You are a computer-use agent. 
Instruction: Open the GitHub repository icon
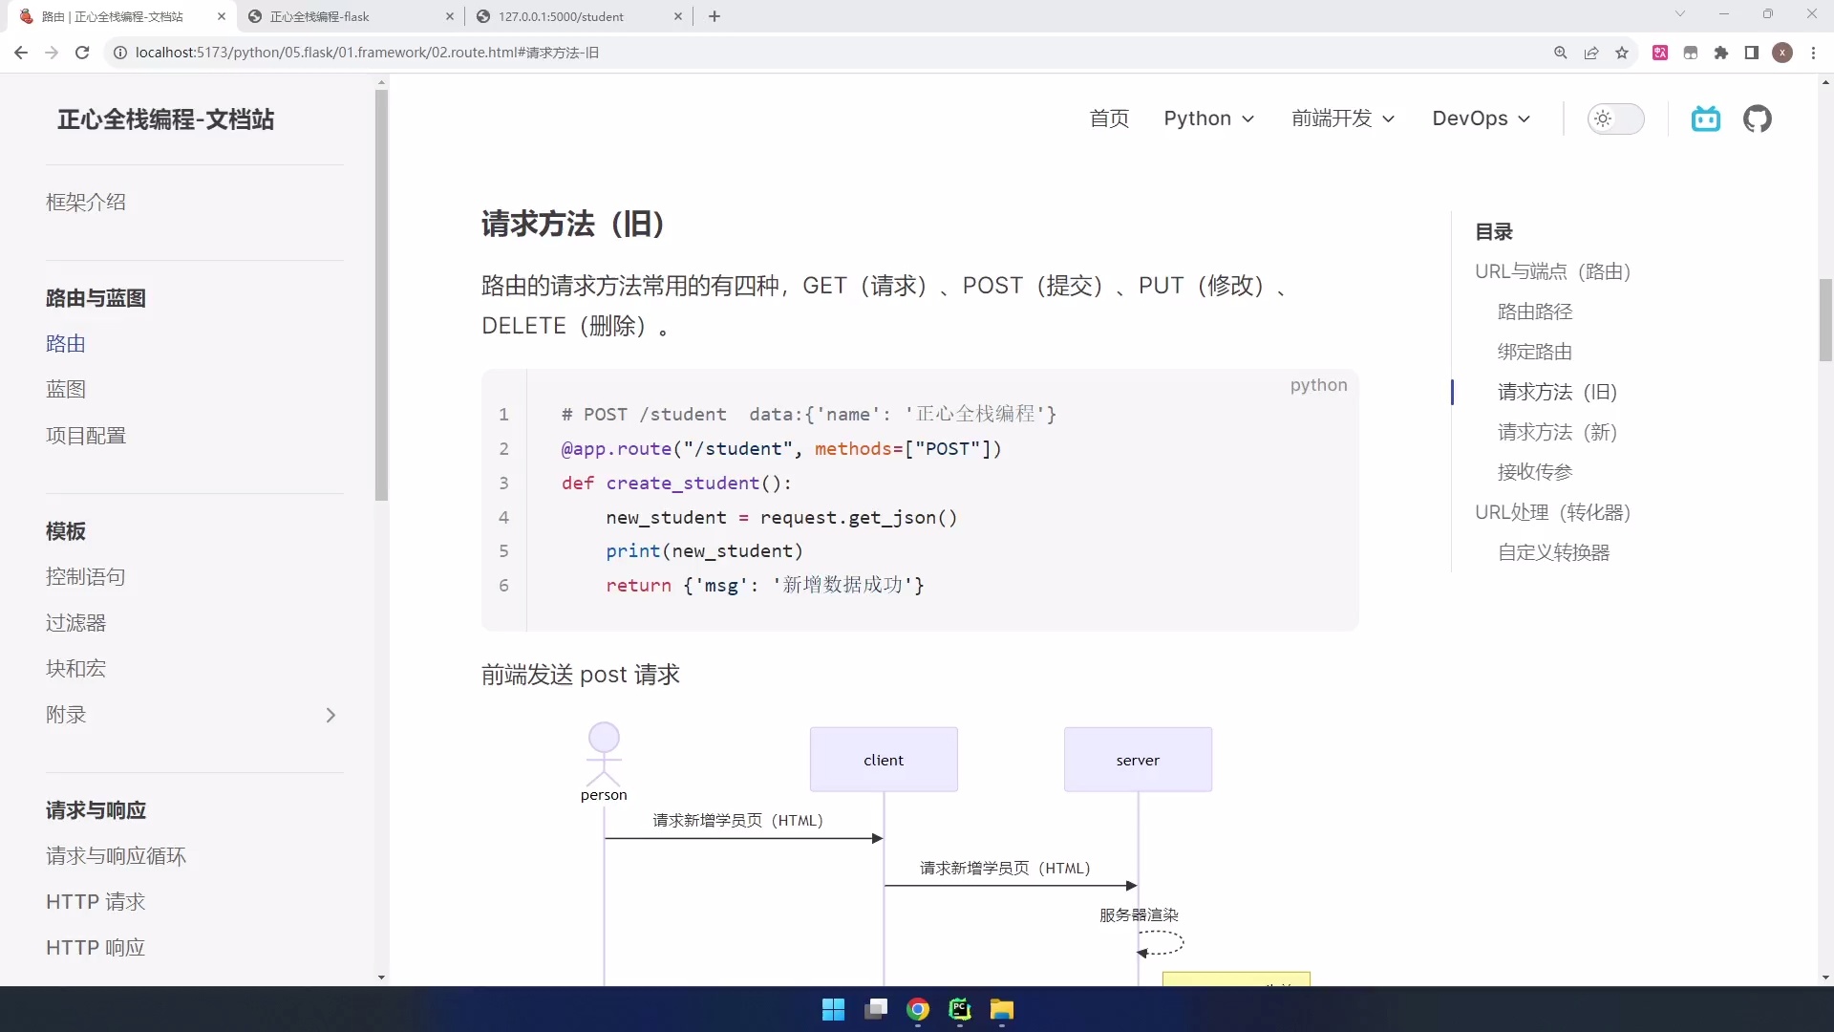pos(1759,118)
